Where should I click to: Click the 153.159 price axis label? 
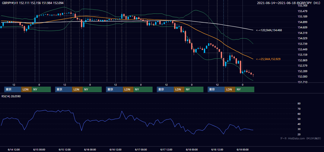pyautogui.click(x=302, y=55)
